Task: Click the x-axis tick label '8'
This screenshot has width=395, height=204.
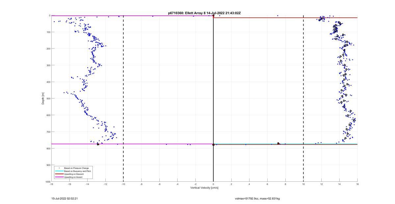Action: pyautogui.click(x=285, y=184)
